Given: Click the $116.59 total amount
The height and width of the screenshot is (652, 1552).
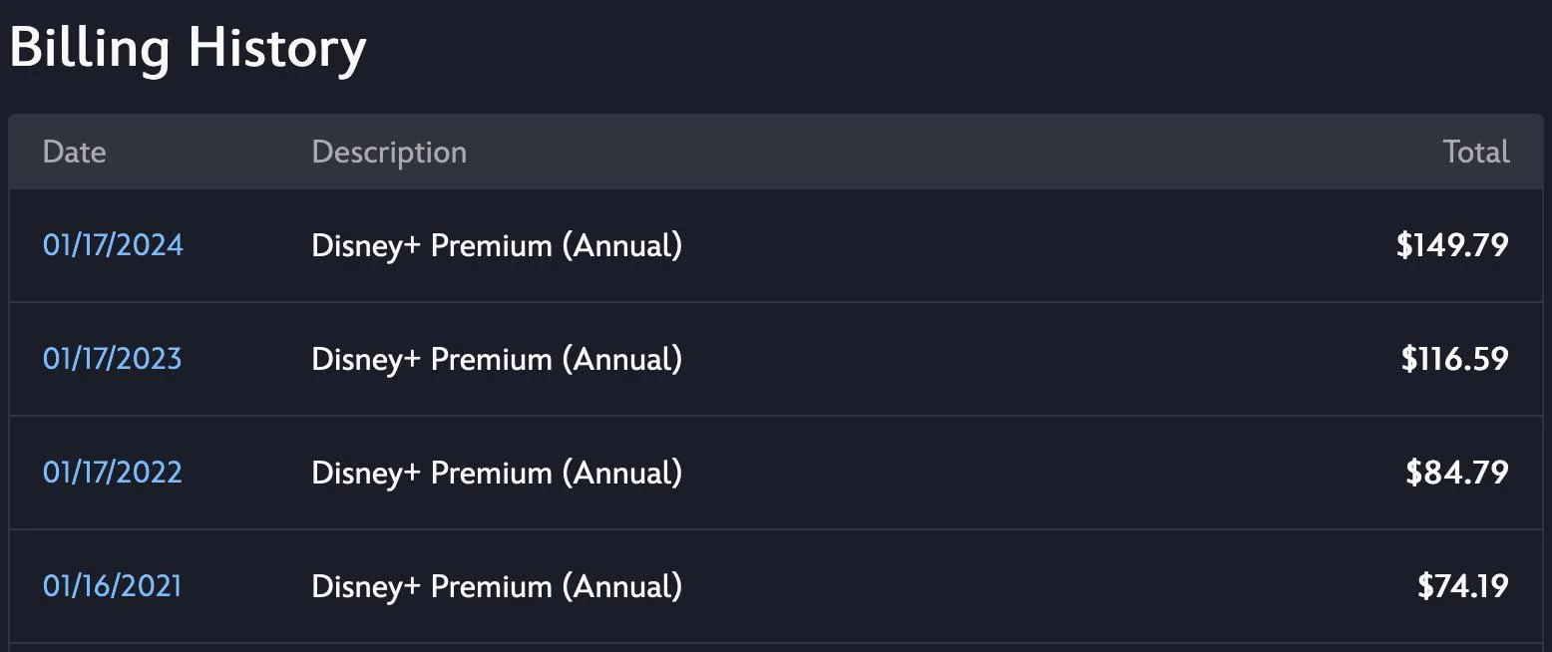Looking at the screenshot, I should click(1452, 359).
